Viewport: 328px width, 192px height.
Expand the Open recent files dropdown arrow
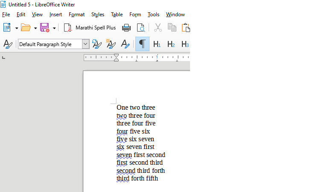pos(35,28)
